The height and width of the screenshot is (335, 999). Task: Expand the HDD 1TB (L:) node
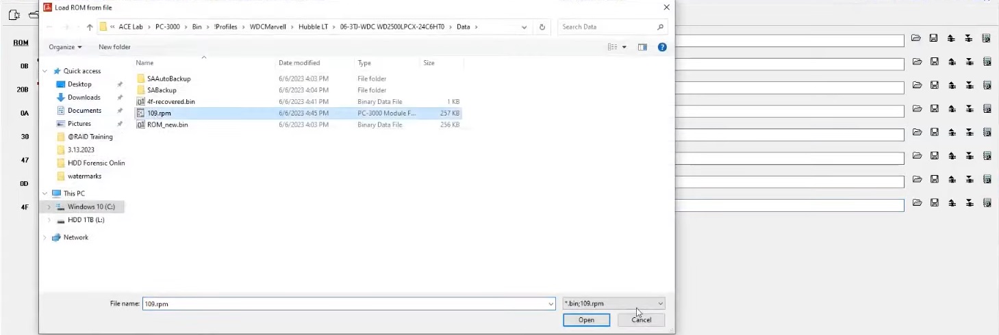pos(49,220)
